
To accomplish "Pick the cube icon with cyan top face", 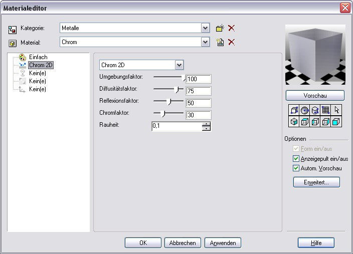I will (304, 121).
